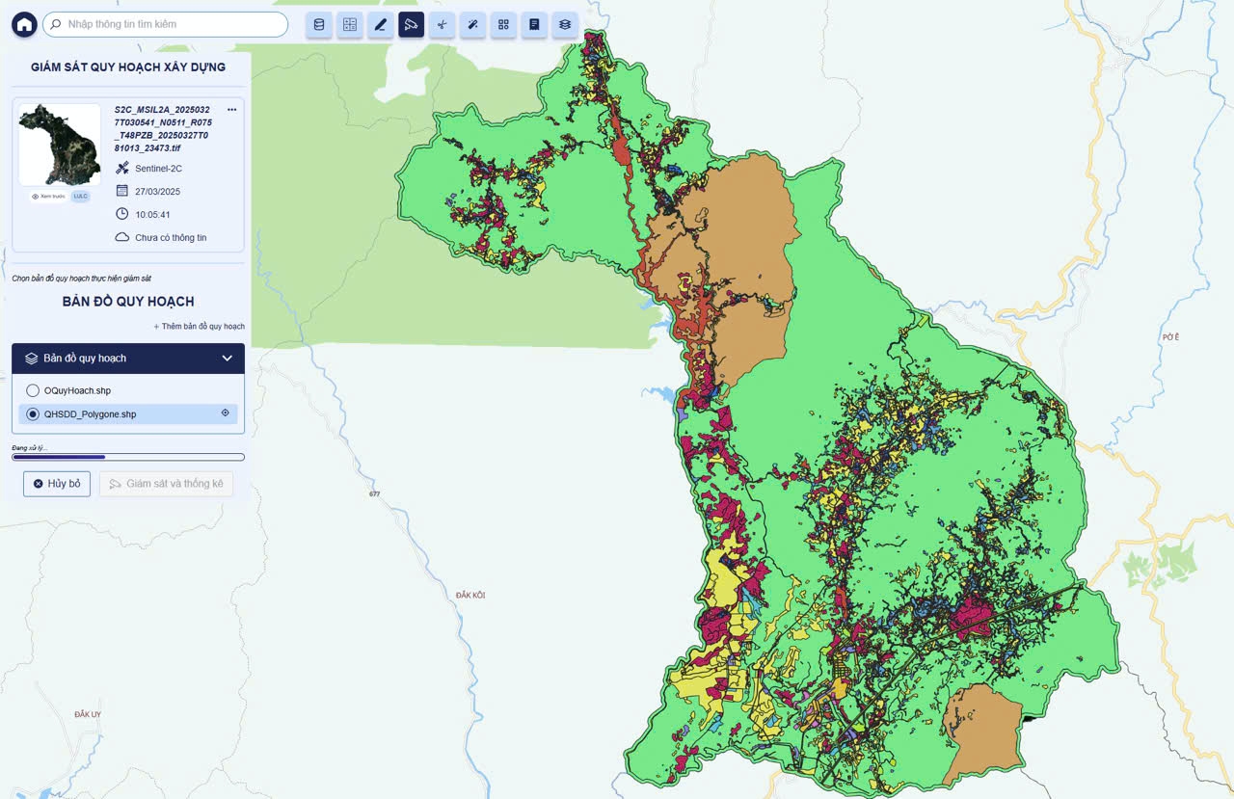The height and width of the screenshot is (799, 1234).
Task: Collapse the Bản đồ quy hoạch section
Action: tap(228, 359)
